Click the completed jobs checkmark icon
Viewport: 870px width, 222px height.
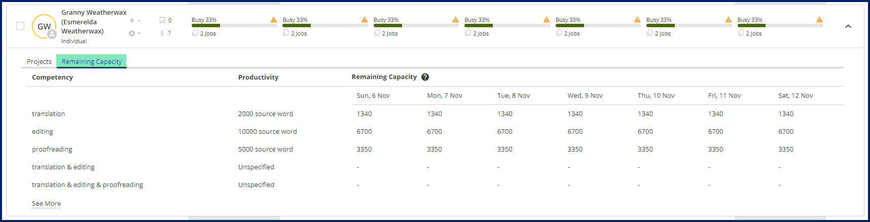162,20
